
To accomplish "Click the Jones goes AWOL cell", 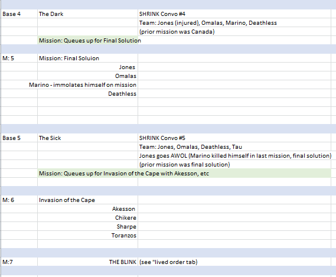I will [x=234, y=156].
